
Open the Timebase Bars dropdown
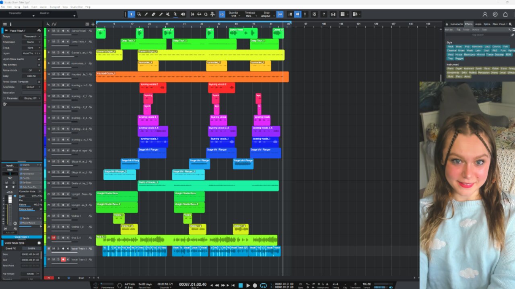click(x=249, y=14)
